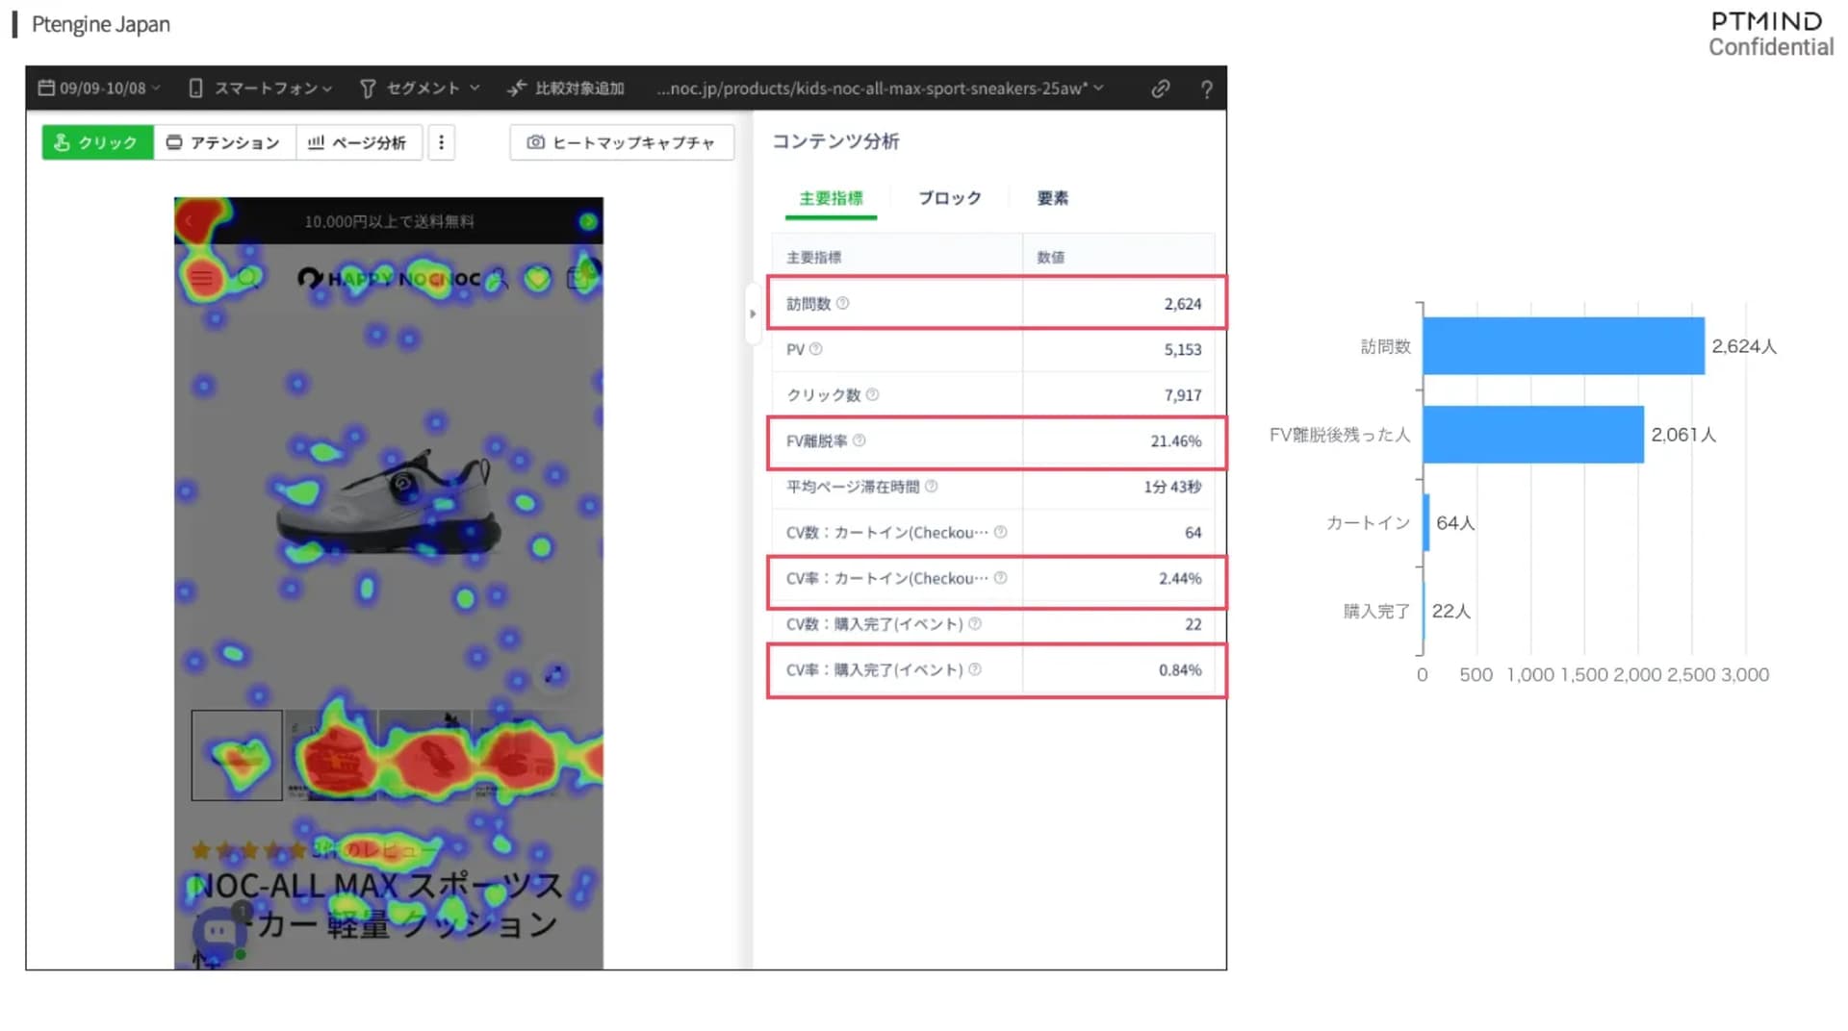The image size is (1848, 1031).
Task: Switch heatmap to アテンション mode
Action: (223, 142)
